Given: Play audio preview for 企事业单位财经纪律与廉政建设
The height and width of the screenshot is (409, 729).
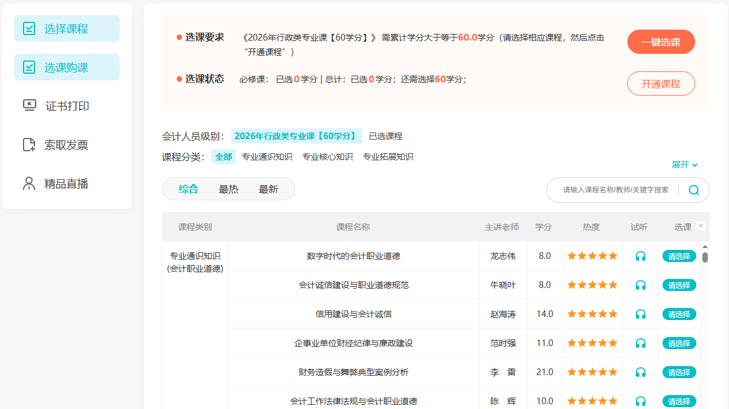Looking at the screenshot, I should [x=641, y=343].
